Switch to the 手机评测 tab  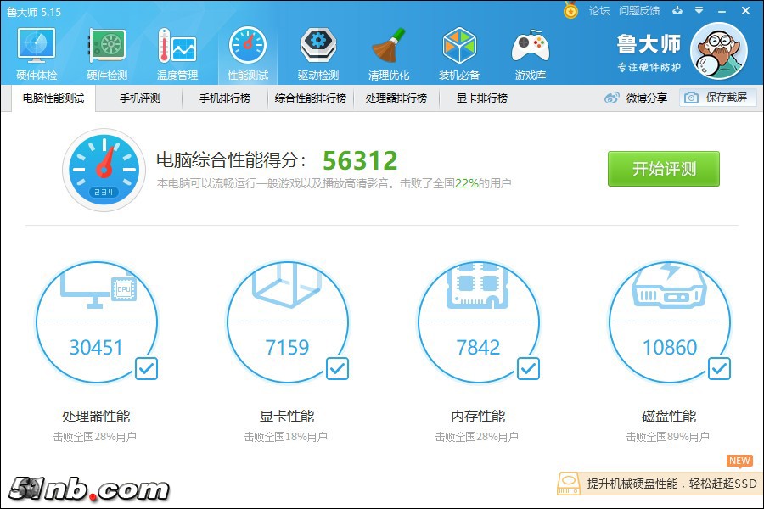click(x=140, y=98)
